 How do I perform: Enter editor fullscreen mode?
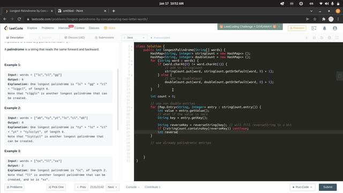click(x=337, y=38)
